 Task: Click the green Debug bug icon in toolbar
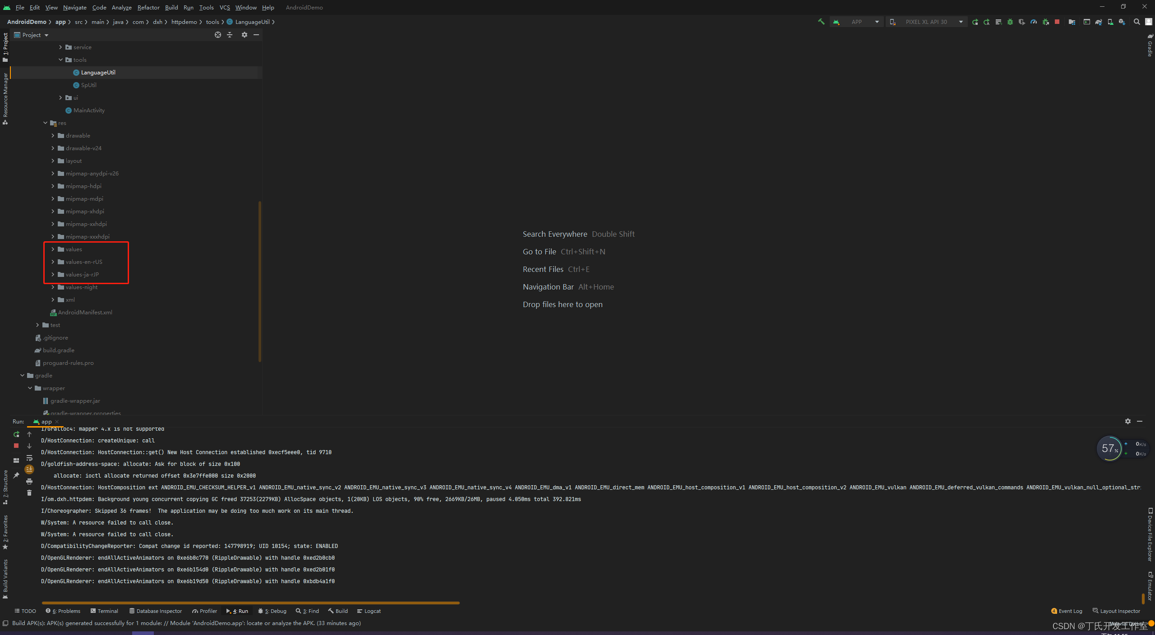point(1010,22)
